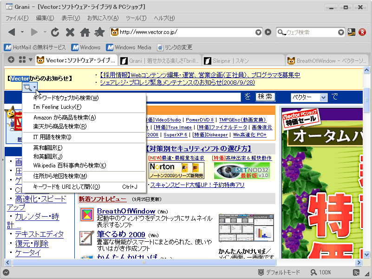Open the テキストエディタ category link
The height and width of the screenshot is (279, 372).
(39, 234)
